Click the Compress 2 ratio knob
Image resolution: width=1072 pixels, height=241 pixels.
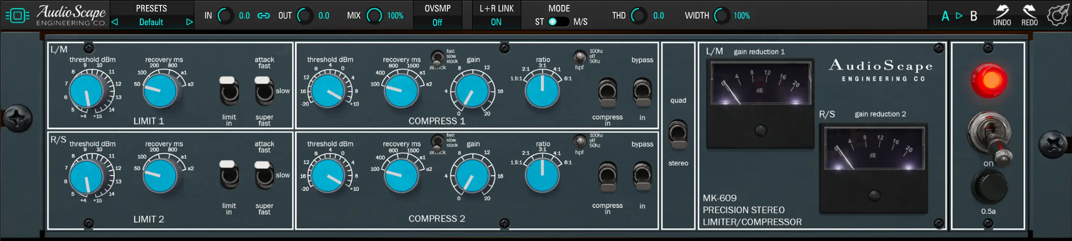click(x=542, y=175)
